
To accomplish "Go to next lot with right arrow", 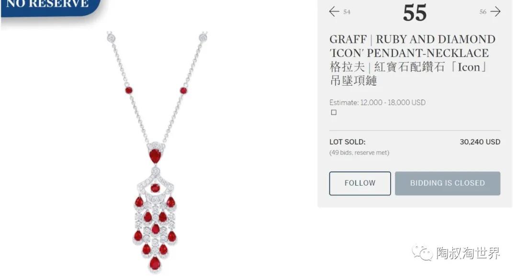I will point(495,11).
